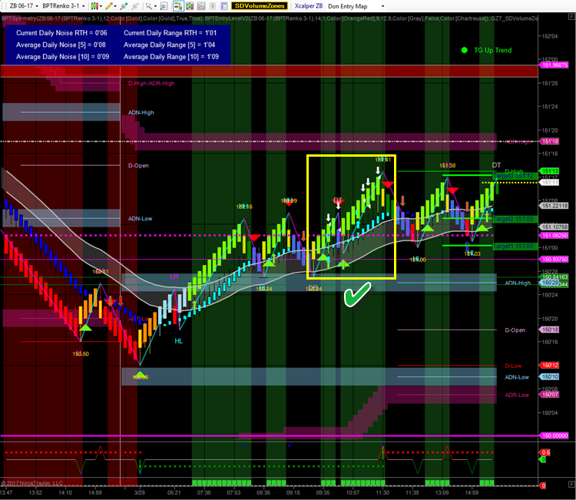Click the ADN-Low label near left chart
Viewport: 576px width, 500px height.
point(140,219)
